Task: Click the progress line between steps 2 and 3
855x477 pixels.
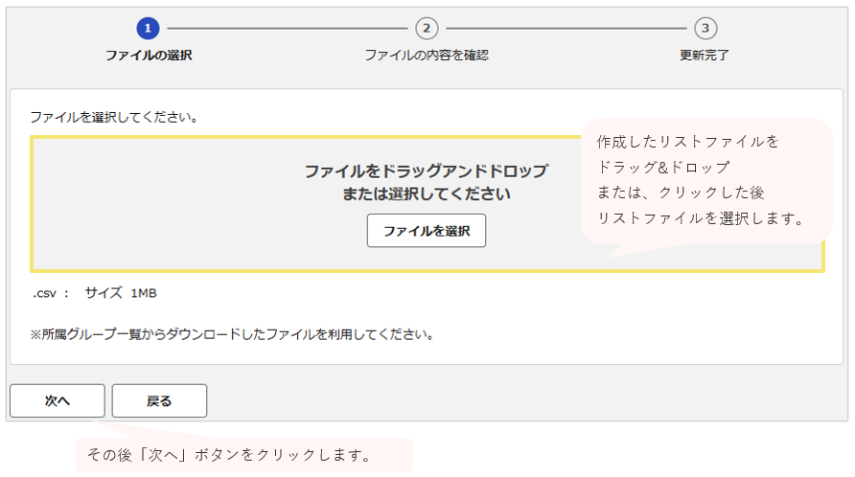Action: click(566, 29)
